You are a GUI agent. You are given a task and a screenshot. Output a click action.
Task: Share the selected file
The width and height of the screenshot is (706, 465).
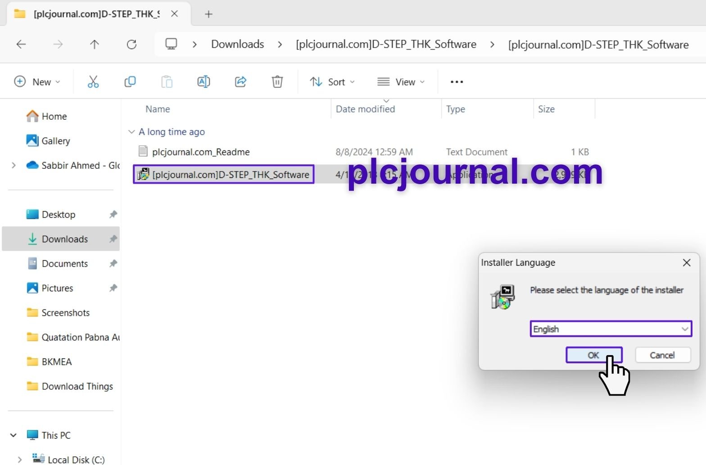pyautogui.click(x=240, y=81)
